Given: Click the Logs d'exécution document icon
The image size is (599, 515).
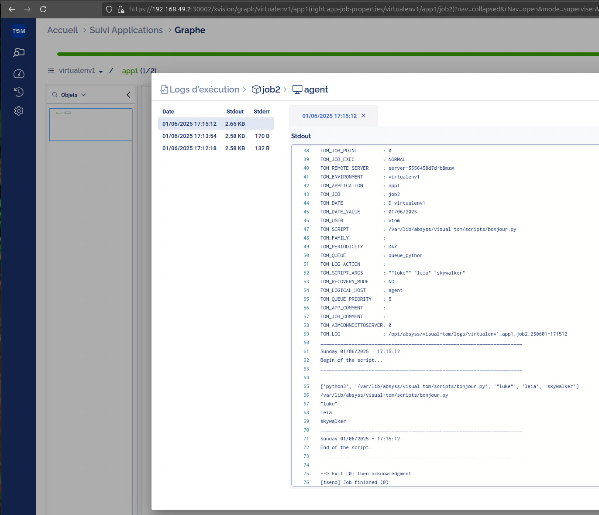Looking at the screenshot, I should coord(164,89).
